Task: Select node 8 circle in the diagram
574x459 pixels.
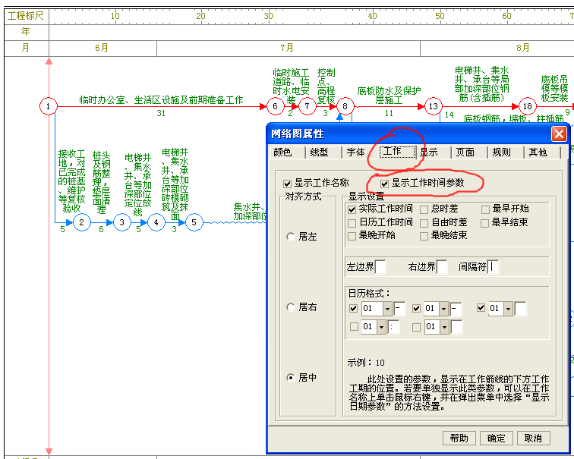Action: pos(345,107)
